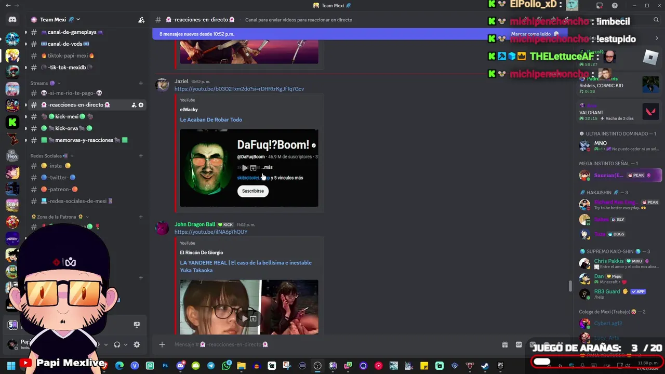Open Epic Games launcher from taskbar
665x374 pixels.
point(500,366)
